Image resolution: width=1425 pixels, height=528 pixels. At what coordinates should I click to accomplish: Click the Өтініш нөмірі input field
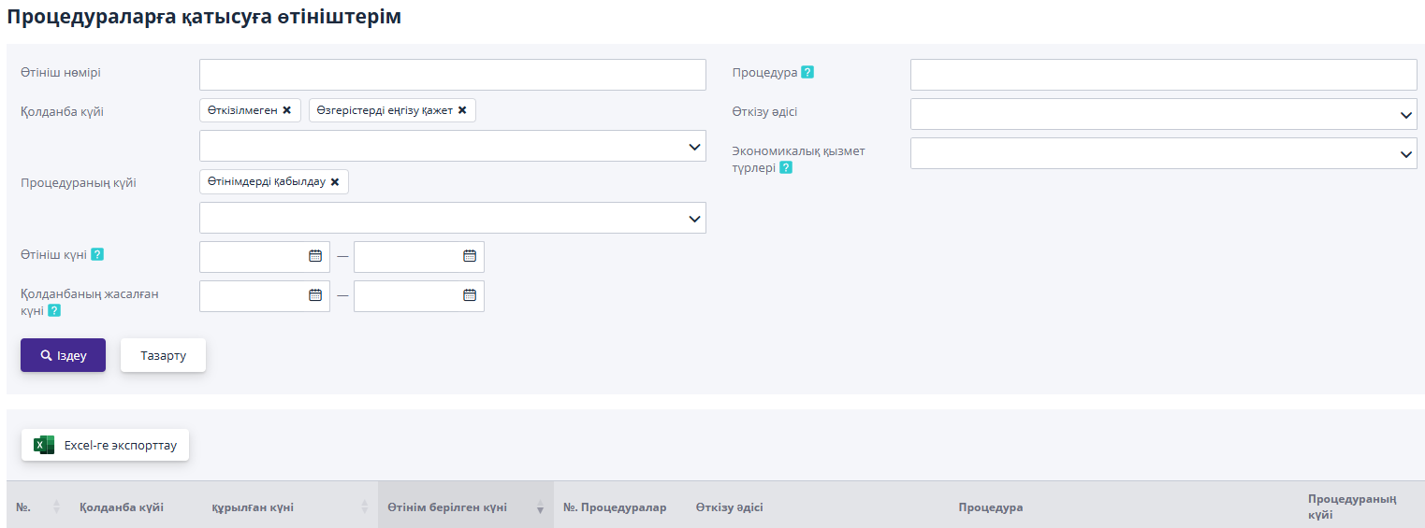(x=452, y=75)
